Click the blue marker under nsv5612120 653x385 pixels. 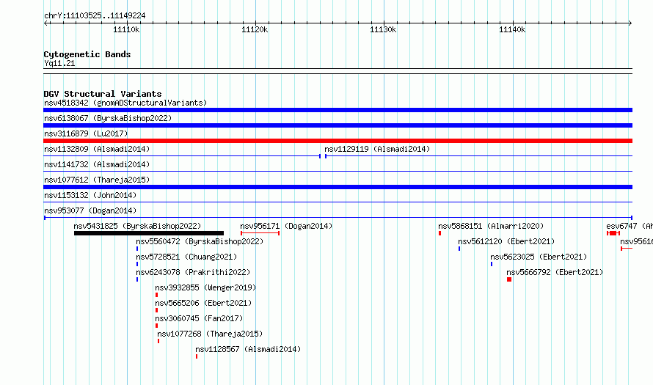[x=459, y=249]
